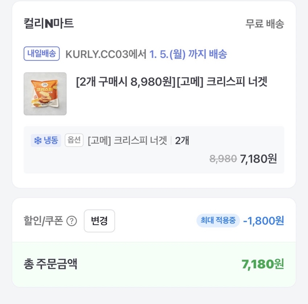
Task: Click the 1. 5.(월) 까지 배송 delivery date
Action: pos(188,54)
